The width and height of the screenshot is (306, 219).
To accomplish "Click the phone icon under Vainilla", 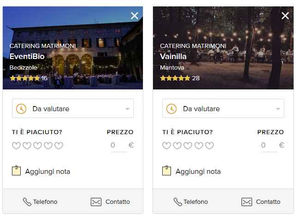I will point(177,202).
